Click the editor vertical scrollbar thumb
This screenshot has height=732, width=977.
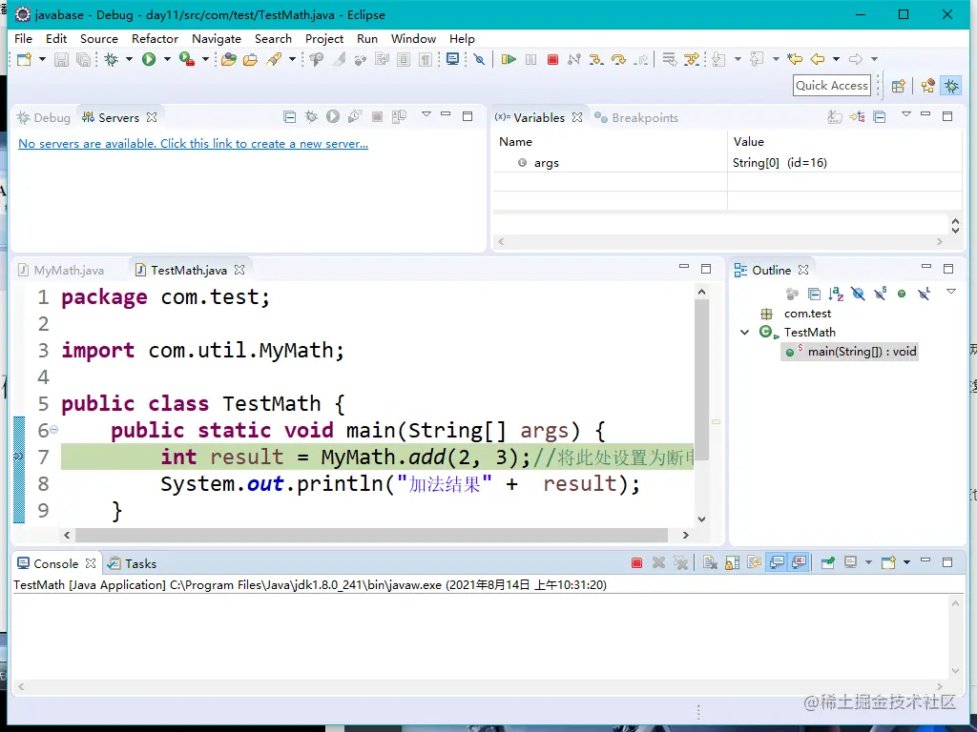pyautogui.click(x=701, y=381)
